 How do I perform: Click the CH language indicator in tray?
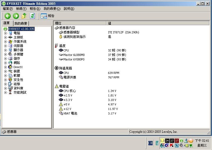click(x=151, y=143)
